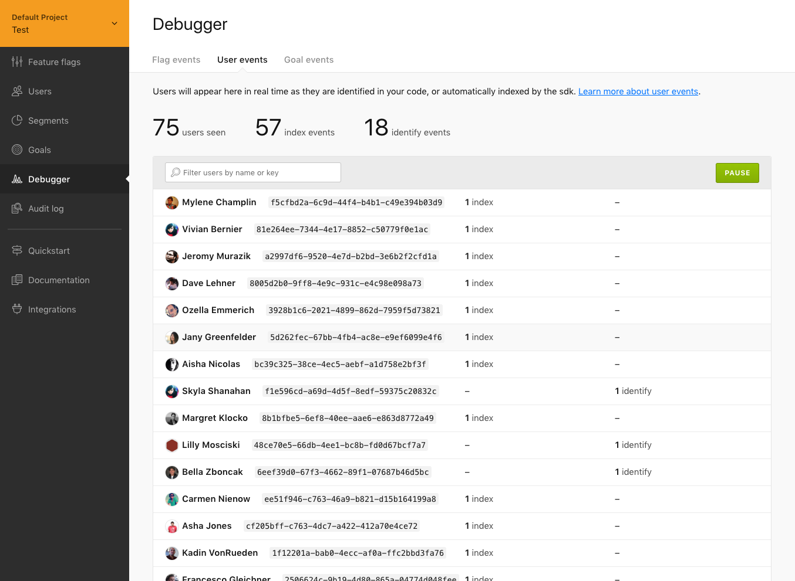Click Asha Jones's avatar
Screen dimensions: 795x581
click(172, 526)
